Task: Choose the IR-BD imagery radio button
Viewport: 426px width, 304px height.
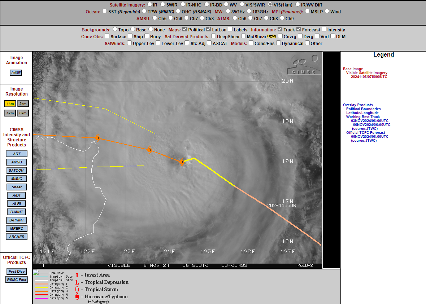Action: tap(207, 4)
